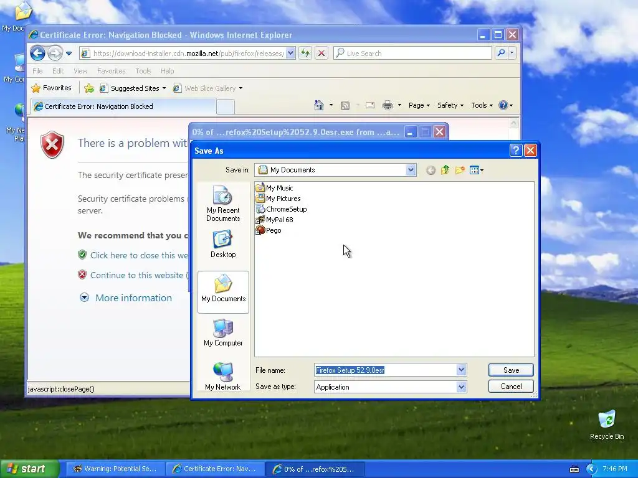Switch to 'Warning: Potential Se...' taskbar item

[115, 469]
